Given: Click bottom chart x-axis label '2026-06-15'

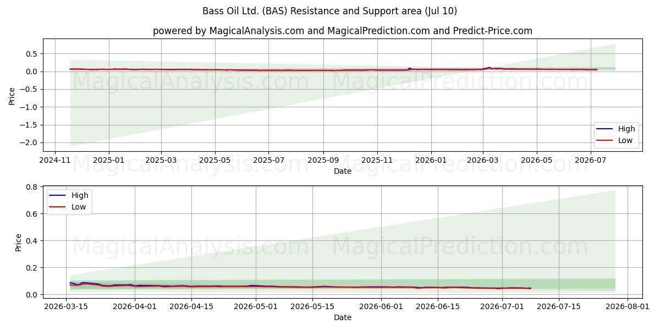Looking at the screenshot, I should [x=437, y=306].
